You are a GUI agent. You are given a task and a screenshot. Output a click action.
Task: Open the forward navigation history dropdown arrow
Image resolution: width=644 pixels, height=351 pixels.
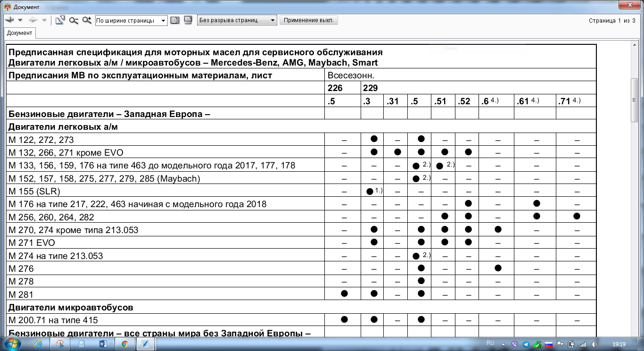click(44, 20)
